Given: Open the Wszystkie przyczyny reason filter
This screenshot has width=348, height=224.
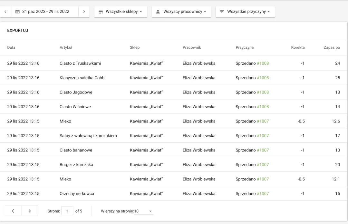Looking at the screenshot, I should [245, 12].
